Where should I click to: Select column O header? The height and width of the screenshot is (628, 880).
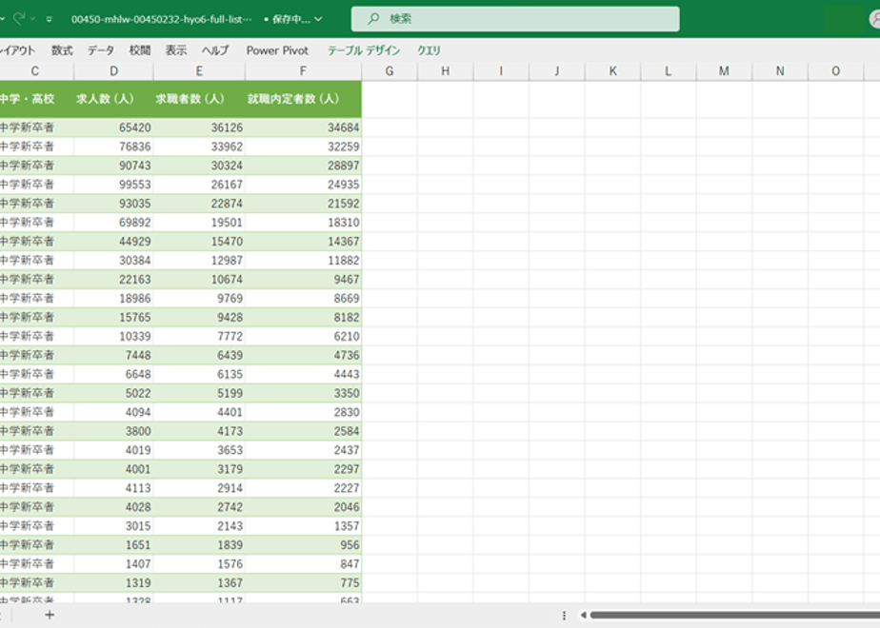[835, 71]
